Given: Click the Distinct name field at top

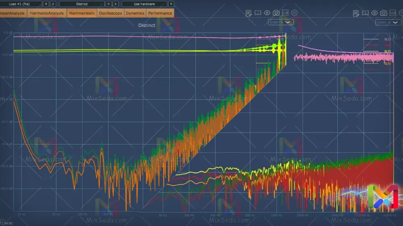Looking at the screenshot, I should (x=81, y=4).
